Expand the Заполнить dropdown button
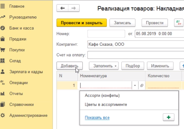Screen dimensions: 184x129 coord(103,66)
